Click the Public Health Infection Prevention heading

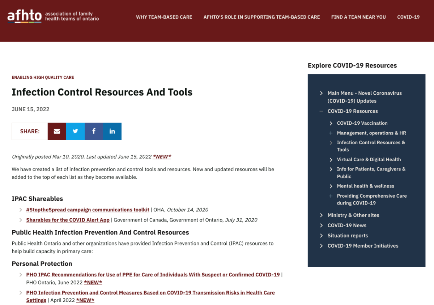coord(101,232)
